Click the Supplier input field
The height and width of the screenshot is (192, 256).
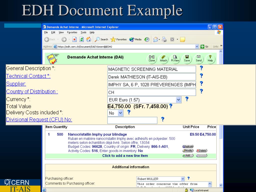point(152,84)
